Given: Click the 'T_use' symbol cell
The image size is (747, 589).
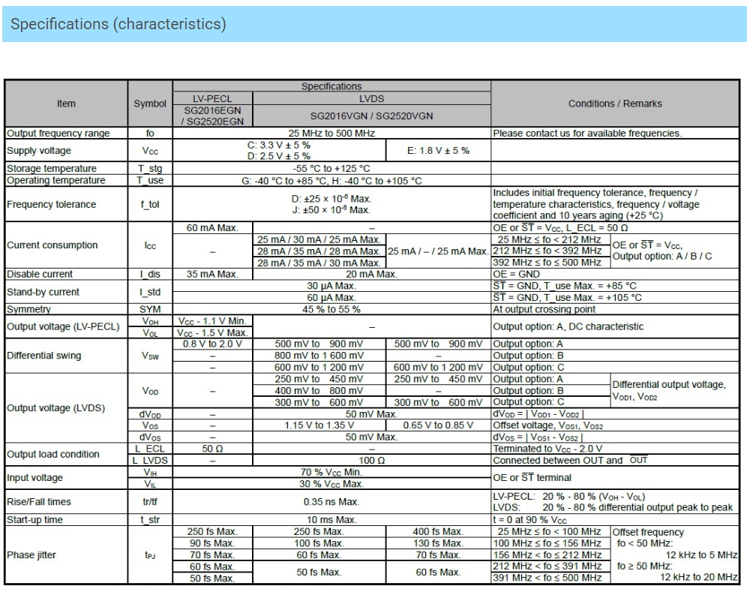Looking at the screenshot, I should pyautogui.click(x=150, y=181).
